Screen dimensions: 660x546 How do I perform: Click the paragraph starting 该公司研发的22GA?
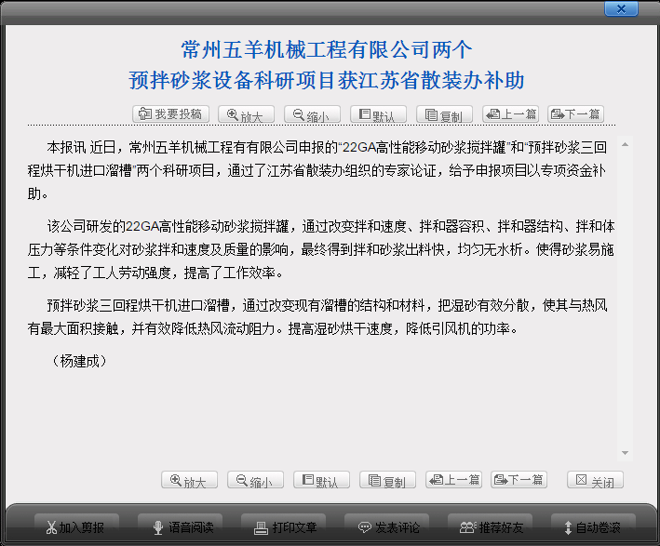321,249
